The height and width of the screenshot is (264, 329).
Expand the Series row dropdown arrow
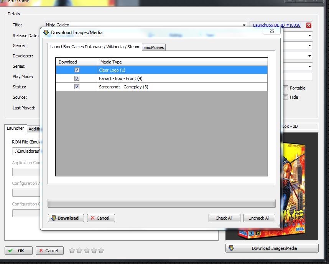pos(309,66)
